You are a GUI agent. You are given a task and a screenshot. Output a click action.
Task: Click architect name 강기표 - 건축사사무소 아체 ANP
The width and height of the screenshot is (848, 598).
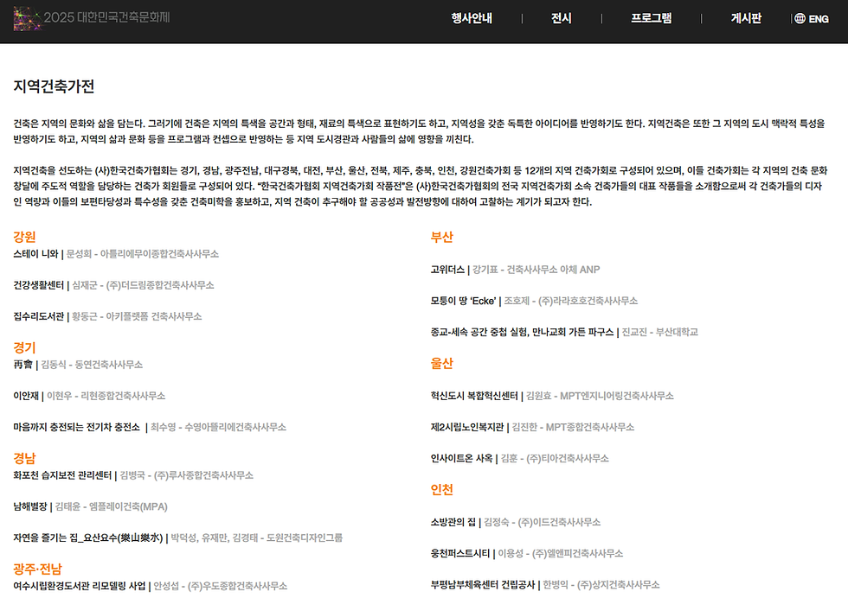(536, 270)
